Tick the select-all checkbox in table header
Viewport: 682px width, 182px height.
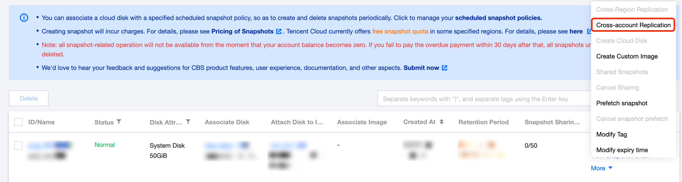[x=18, y=122]
